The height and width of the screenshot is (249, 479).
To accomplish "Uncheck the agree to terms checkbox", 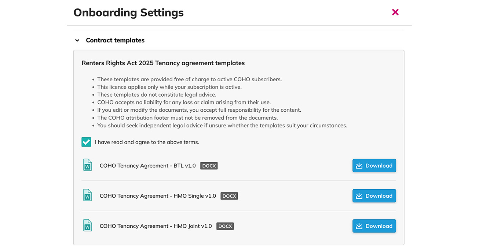I will coord(86,142).
